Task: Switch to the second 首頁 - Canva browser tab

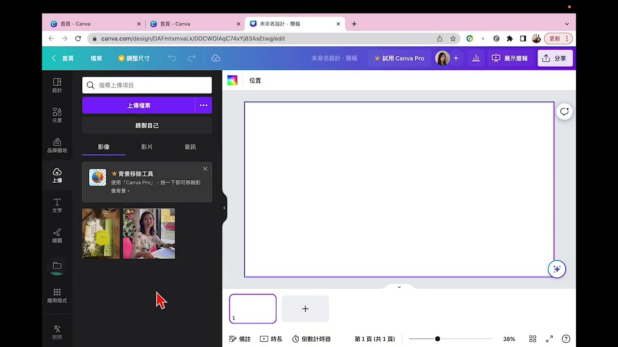Action: point(196,24)
